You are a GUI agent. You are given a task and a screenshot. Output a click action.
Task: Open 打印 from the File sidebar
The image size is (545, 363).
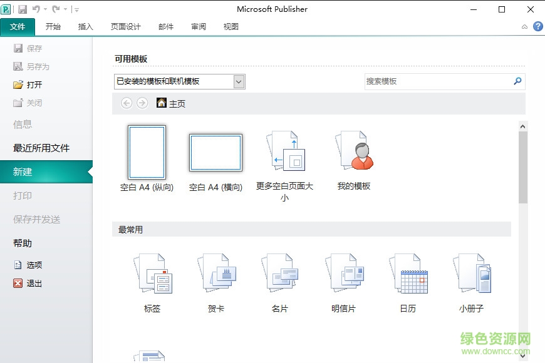22,196
